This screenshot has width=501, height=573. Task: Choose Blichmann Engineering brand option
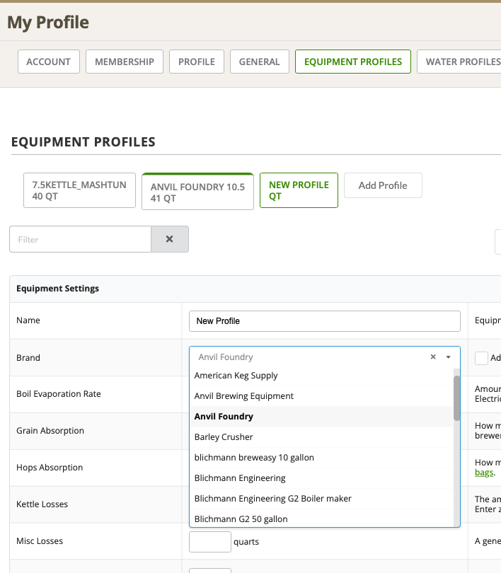pos(321,478)
